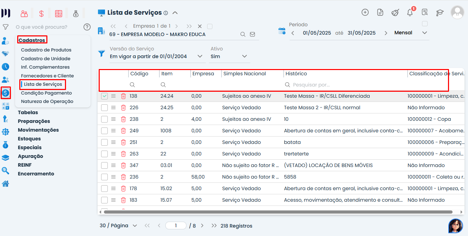Image resolution: width=468 pixels, height=236 pixels.
Task: Click the search magnifier next to the company name
Action: coord(243,34)
